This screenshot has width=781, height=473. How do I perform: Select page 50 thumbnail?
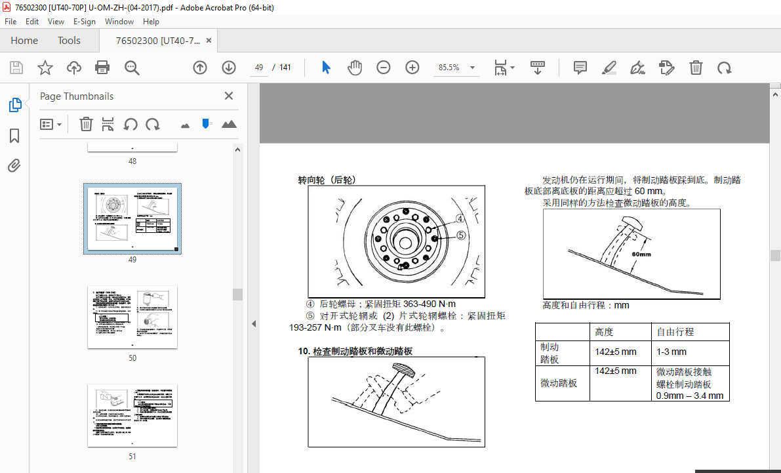pos(132,317)
